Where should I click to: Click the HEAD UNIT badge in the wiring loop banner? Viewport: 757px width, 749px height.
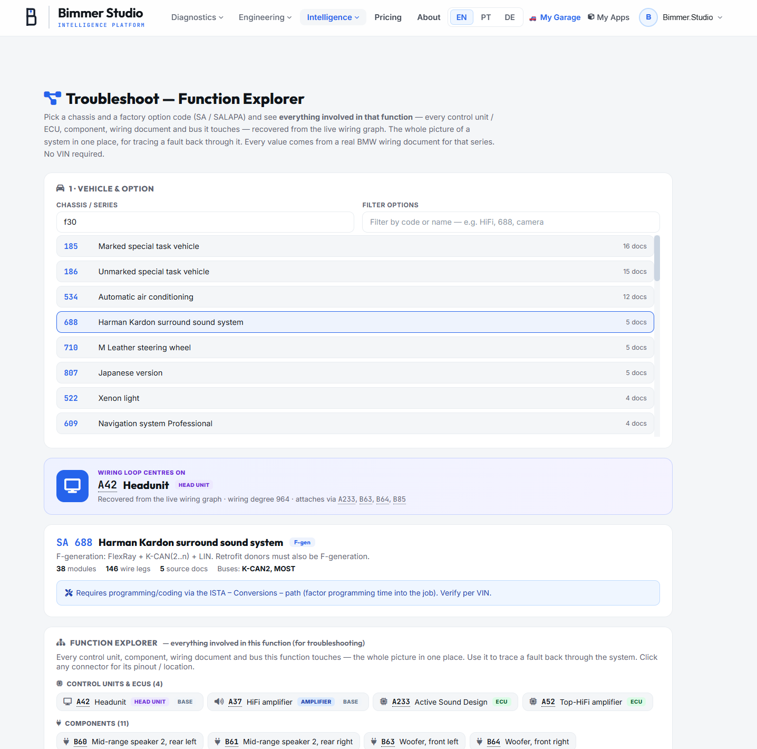point(194,485)
